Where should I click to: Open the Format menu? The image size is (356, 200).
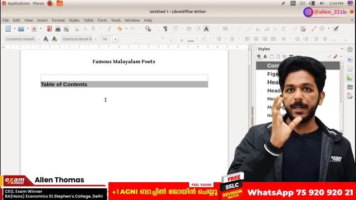(x=58, y=20)
